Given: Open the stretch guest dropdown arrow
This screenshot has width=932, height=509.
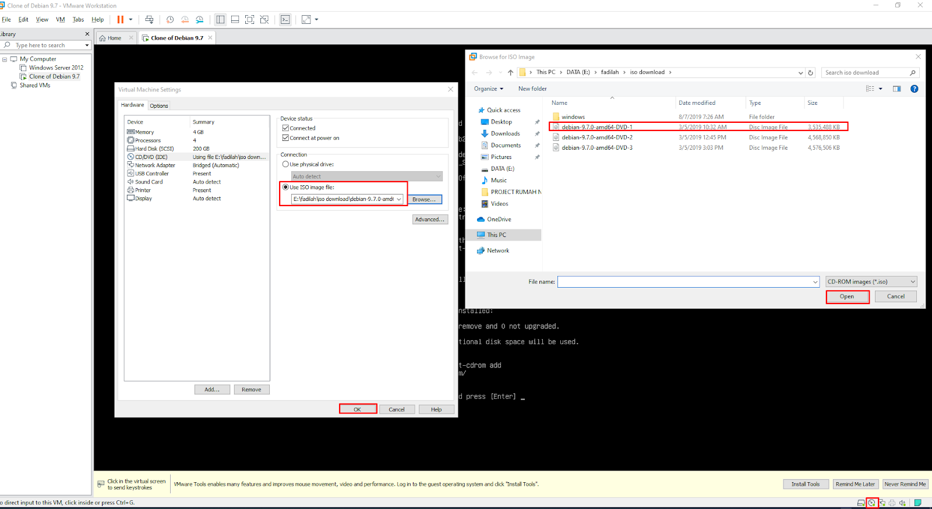Looking at the screenshot, I should pyautogui.click(x=316, y=19).
